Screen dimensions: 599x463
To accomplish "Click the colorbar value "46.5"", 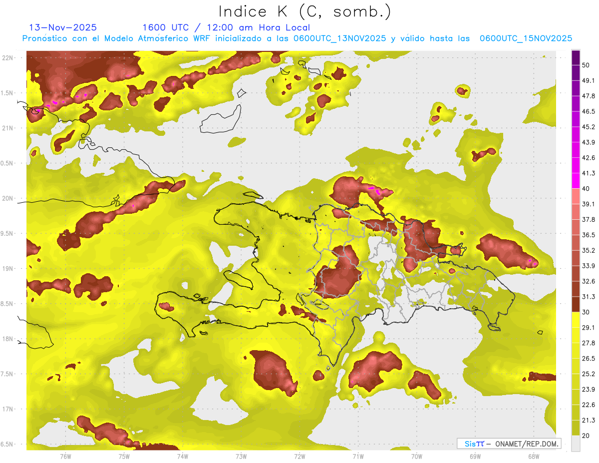I will tap(589, 111).
